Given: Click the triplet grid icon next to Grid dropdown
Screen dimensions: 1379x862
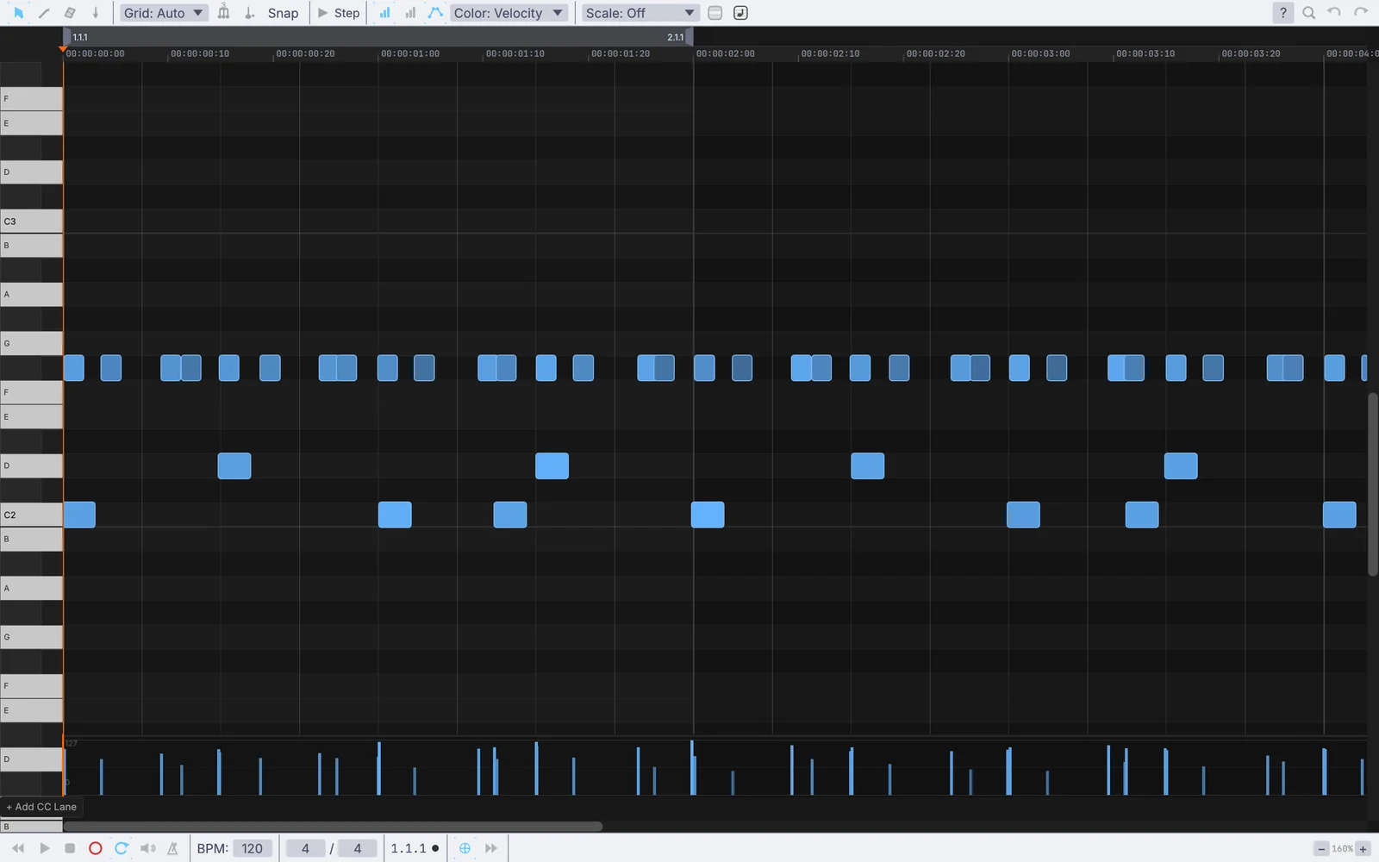Looking at the screenshot, I should [224, 13].
